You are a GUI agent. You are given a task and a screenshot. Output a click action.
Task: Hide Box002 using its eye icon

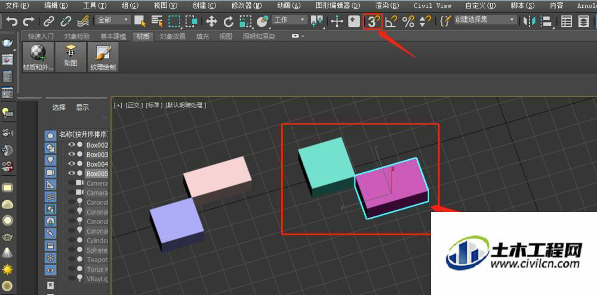(72, 144)
